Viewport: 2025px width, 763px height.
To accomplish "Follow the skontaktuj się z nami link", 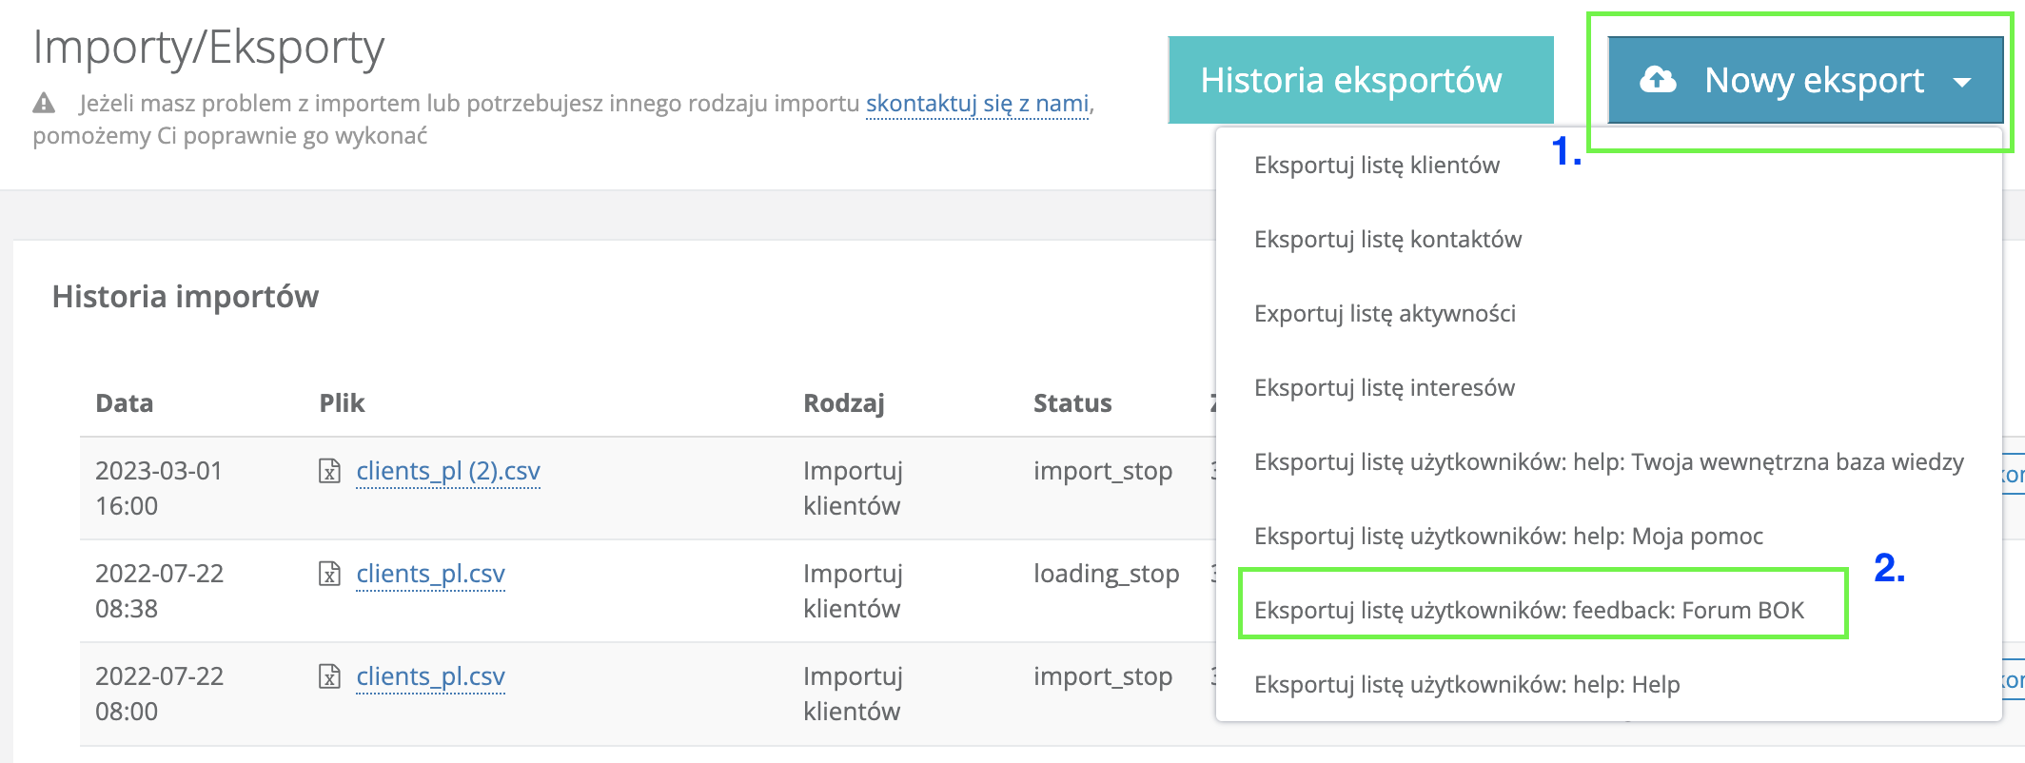I will pyautogui.click(x=977, y=103).
